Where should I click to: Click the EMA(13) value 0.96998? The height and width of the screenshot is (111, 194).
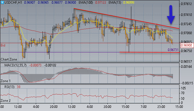[129, 3]
